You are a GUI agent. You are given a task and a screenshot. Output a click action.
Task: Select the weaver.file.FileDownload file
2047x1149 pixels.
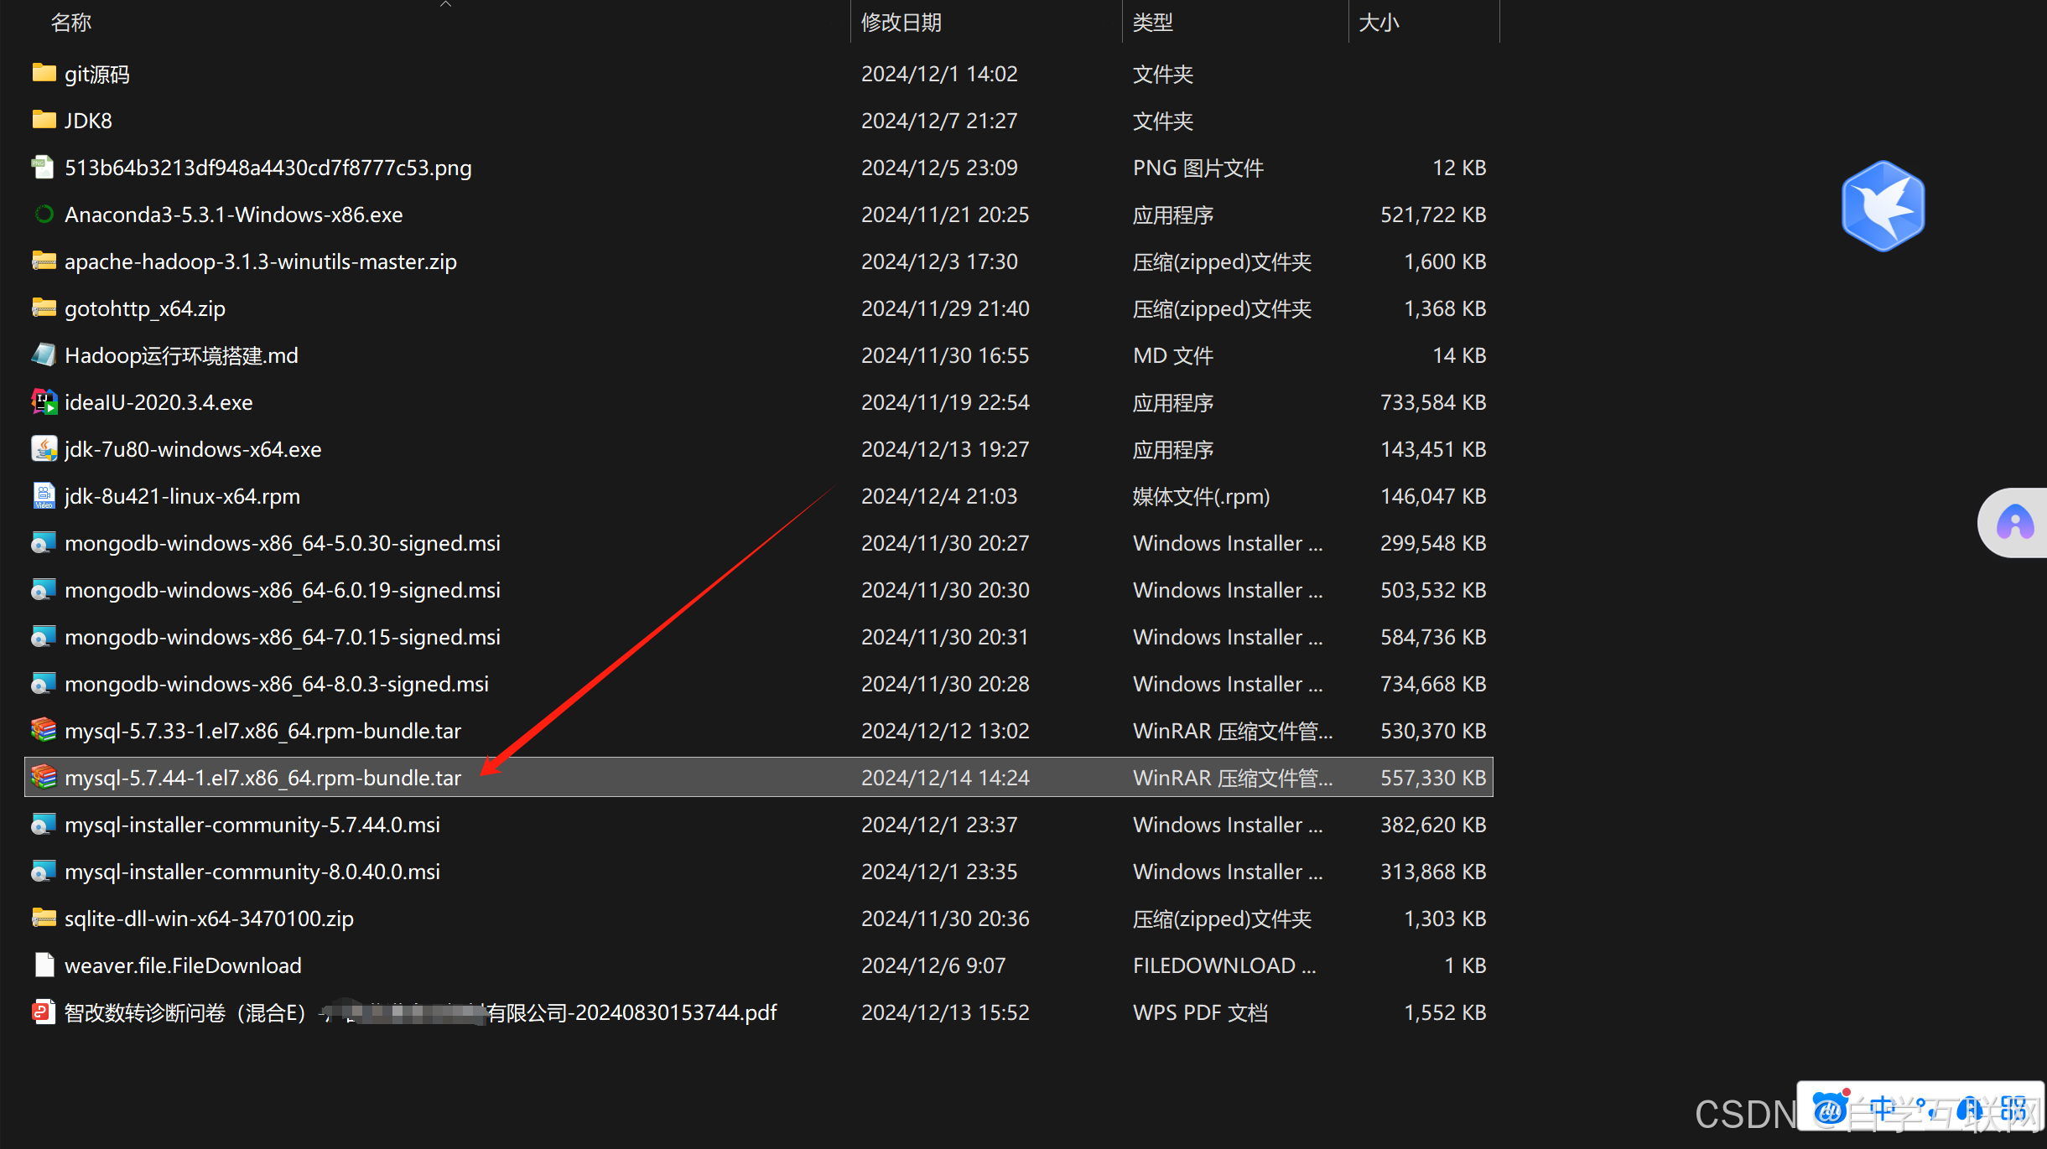(x=183, y=965)
